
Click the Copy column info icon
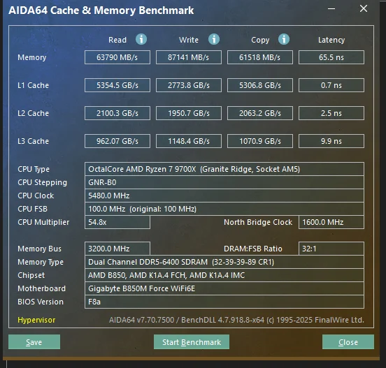pyautogui.click(x=284, y=39)
